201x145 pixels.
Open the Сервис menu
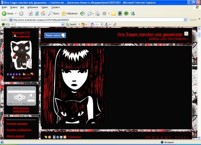click(x=45, y=7)
